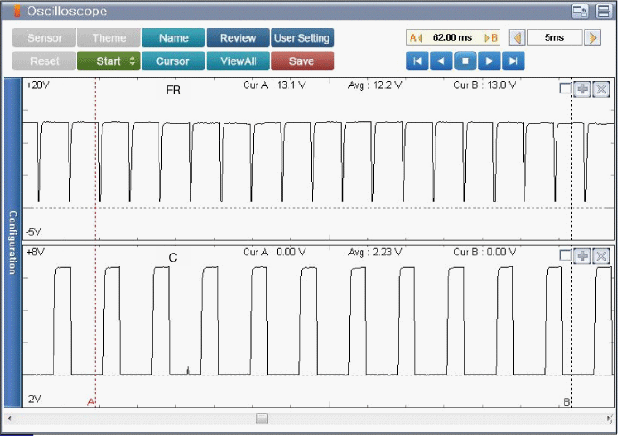The height and width of the screenshot is (436, 618).
Task: Click the horizontal scrollbar thumb
Action: pos(262,418)
